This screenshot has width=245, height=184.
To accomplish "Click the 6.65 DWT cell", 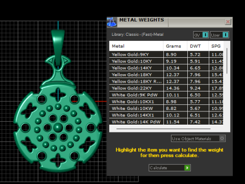I will click(198, 68).
